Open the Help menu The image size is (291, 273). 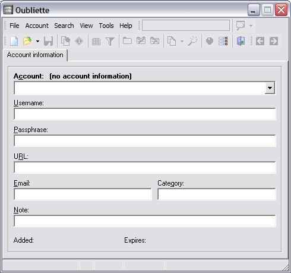[126, 26]
